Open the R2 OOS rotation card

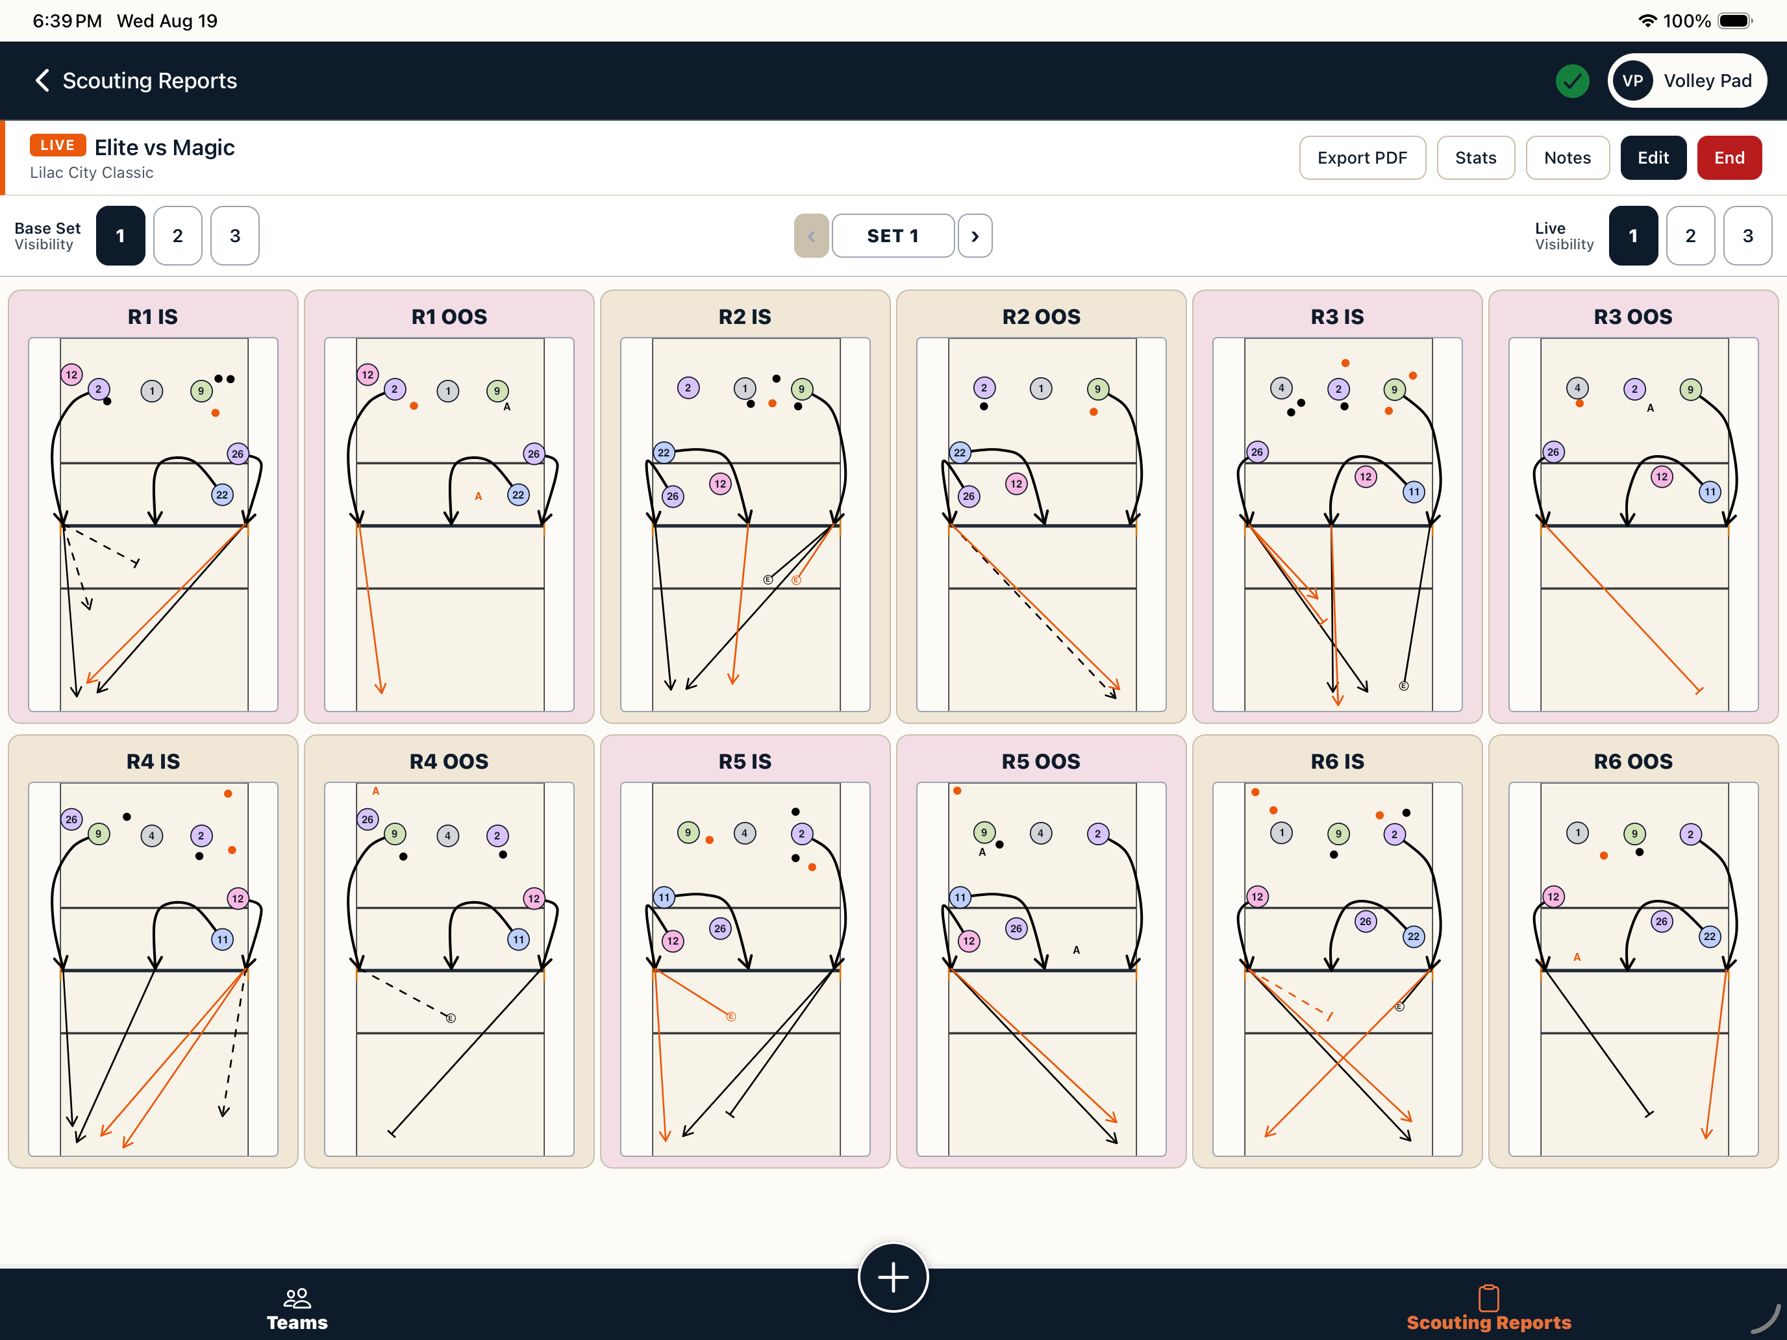coord(1042,506)
